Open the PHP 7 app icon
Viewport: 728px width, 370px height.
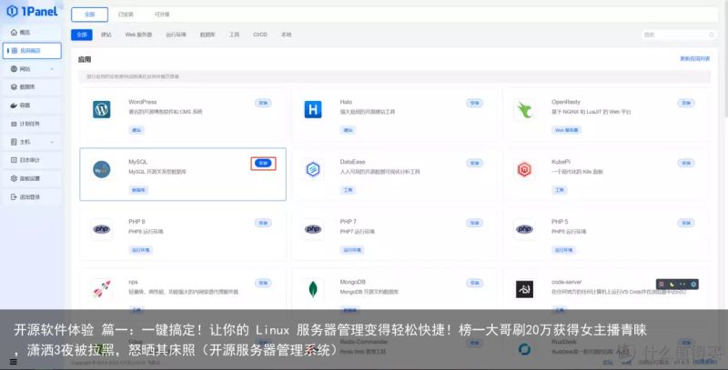click(x=313, y=229)
